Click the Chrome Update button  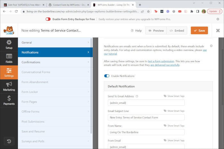(x=215, y=11)
